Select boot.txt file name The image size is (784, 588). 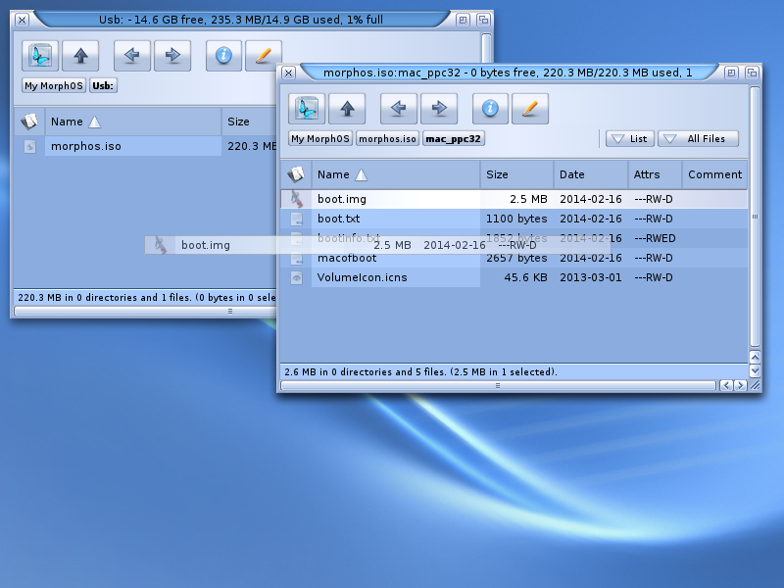point(338,219)
